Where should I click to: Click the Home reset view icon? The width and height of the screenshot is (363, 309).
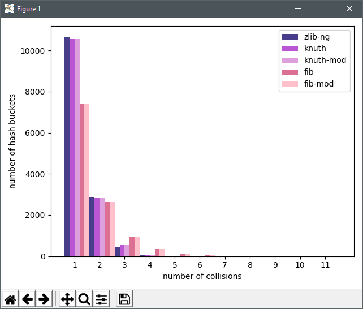tap(10, 299)
